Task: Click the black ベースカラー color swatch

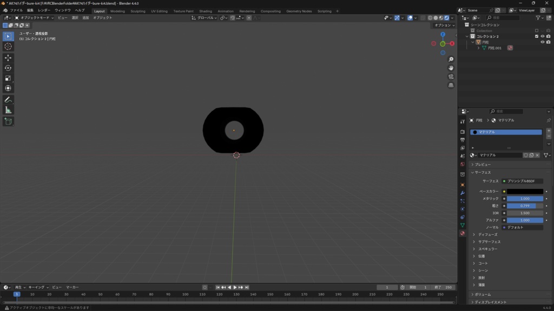Action: click(525, 192)
